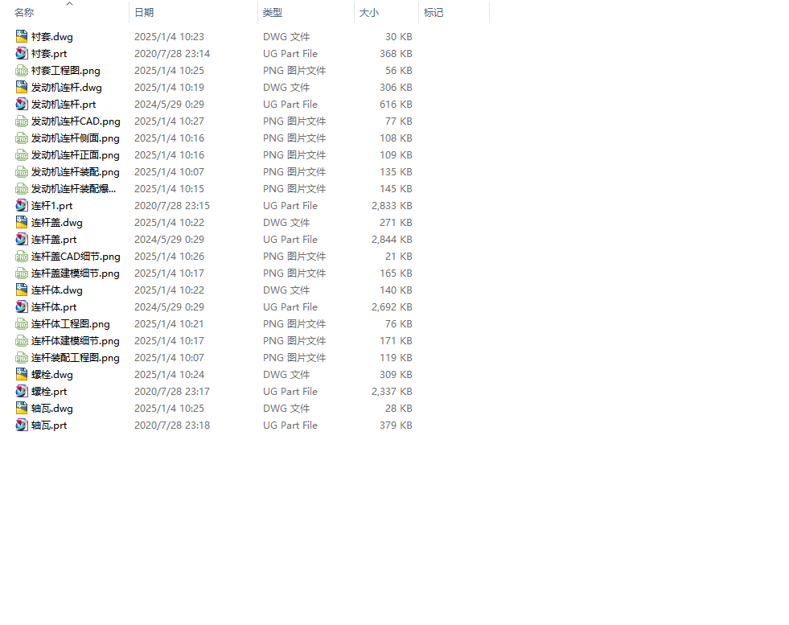Click the PNG icon of 连杆体工程图.png
The width and height of the screenshot is (789, 625).
point(21,323)
